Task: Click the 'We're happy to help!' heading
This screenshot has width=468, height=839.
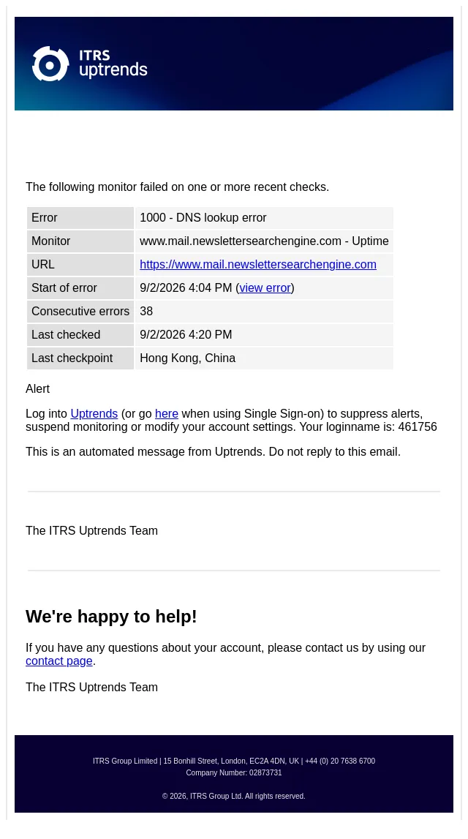Action: pos(111,617)
